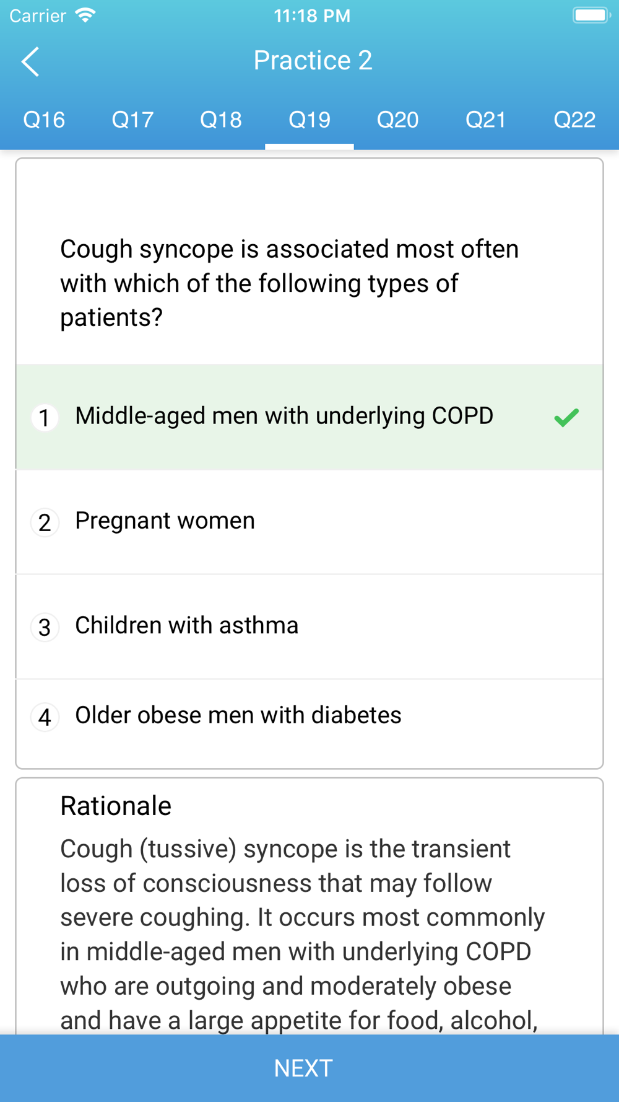Choose answer Children with asthma
Image resolution: width=619 pixels, height=1102 pixels.
pyautogui.click(x=309, y=627)
